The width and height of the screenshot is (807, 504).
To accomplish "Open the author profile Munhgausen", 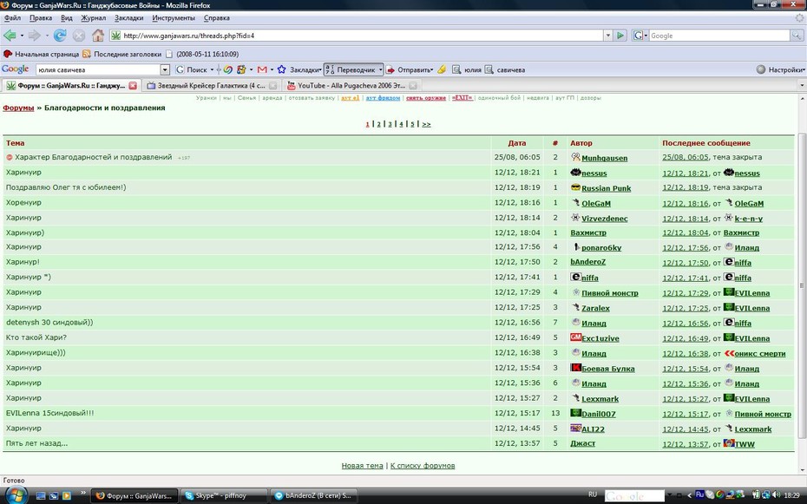I will point(604,158).
